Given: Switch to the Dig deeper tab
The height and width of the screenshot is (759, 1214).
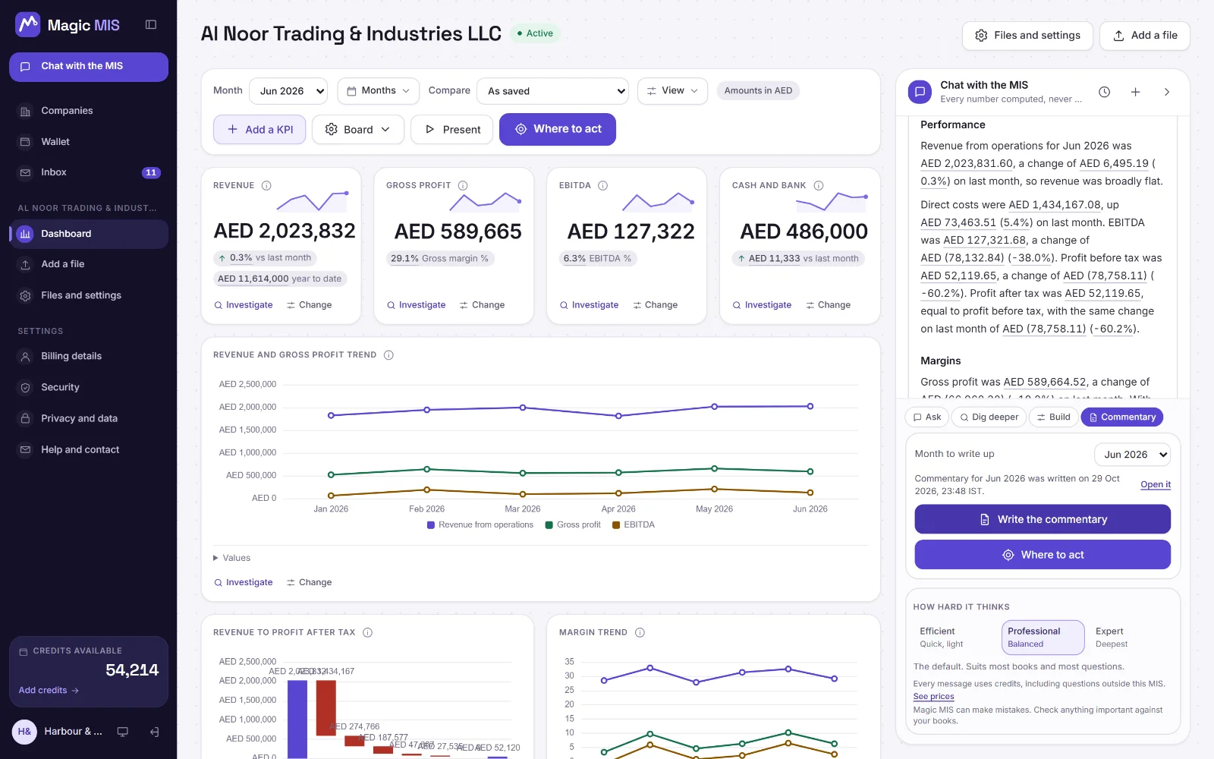Looking at the screenshot, I should tap(989, 417).
